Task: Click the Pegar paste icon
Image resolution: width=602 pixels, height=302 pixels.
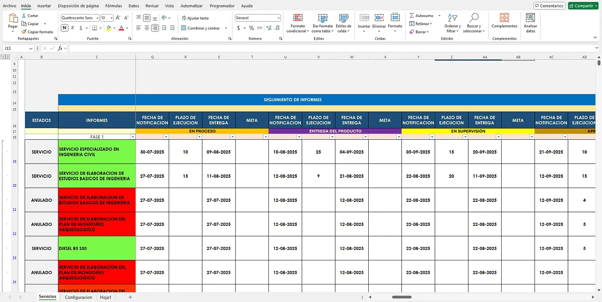Action: [x=13, y=18]
